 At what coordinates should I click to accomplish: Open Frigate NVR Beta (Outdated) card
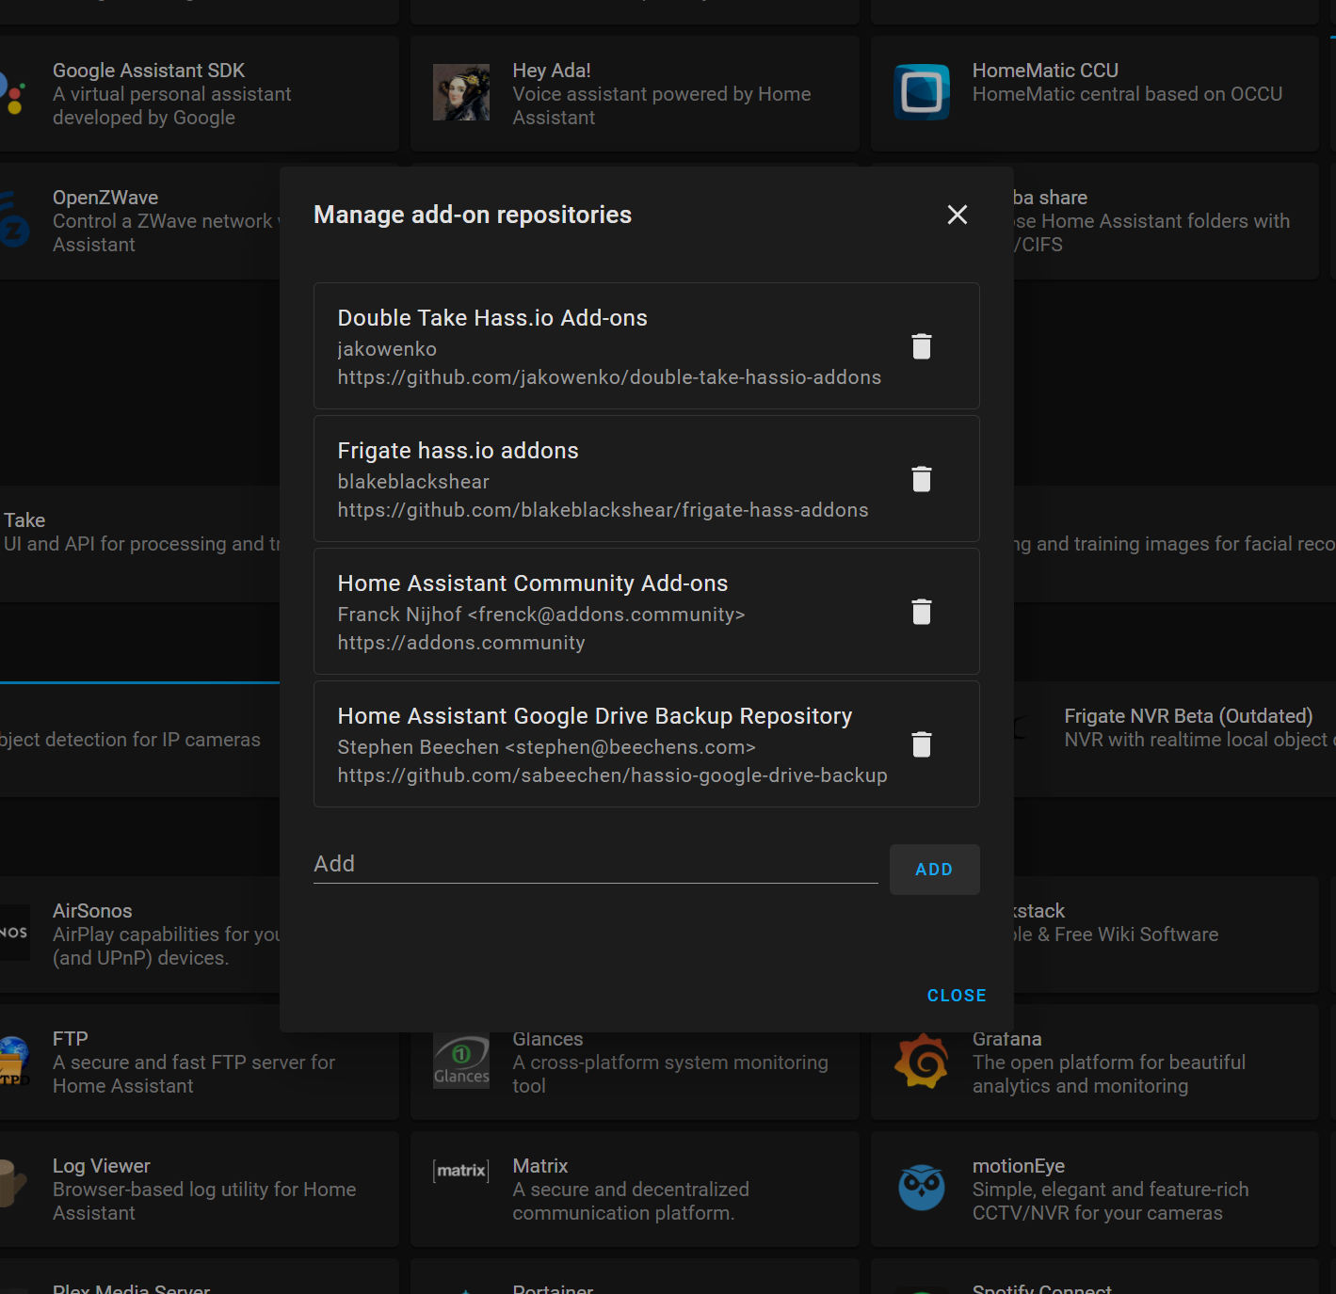click(x=1175, y=740)
